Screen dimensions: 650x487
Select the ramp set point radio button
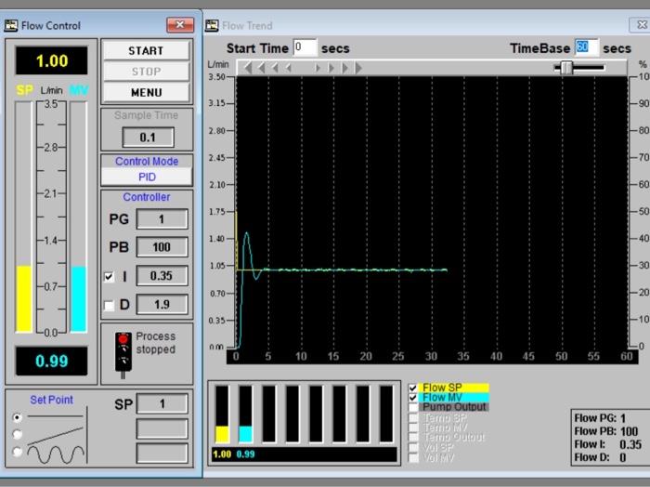pyautogui.click(x=17, y=434)
